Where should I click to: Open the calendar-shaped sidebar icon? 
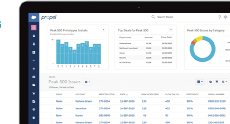34,77
